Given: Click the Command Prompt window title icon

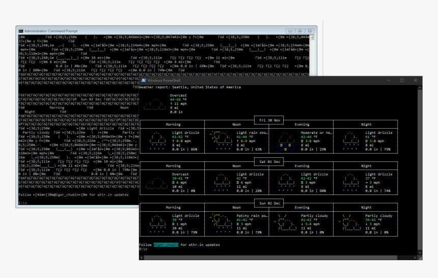Looking at the screenshot, I should point(21,31).
